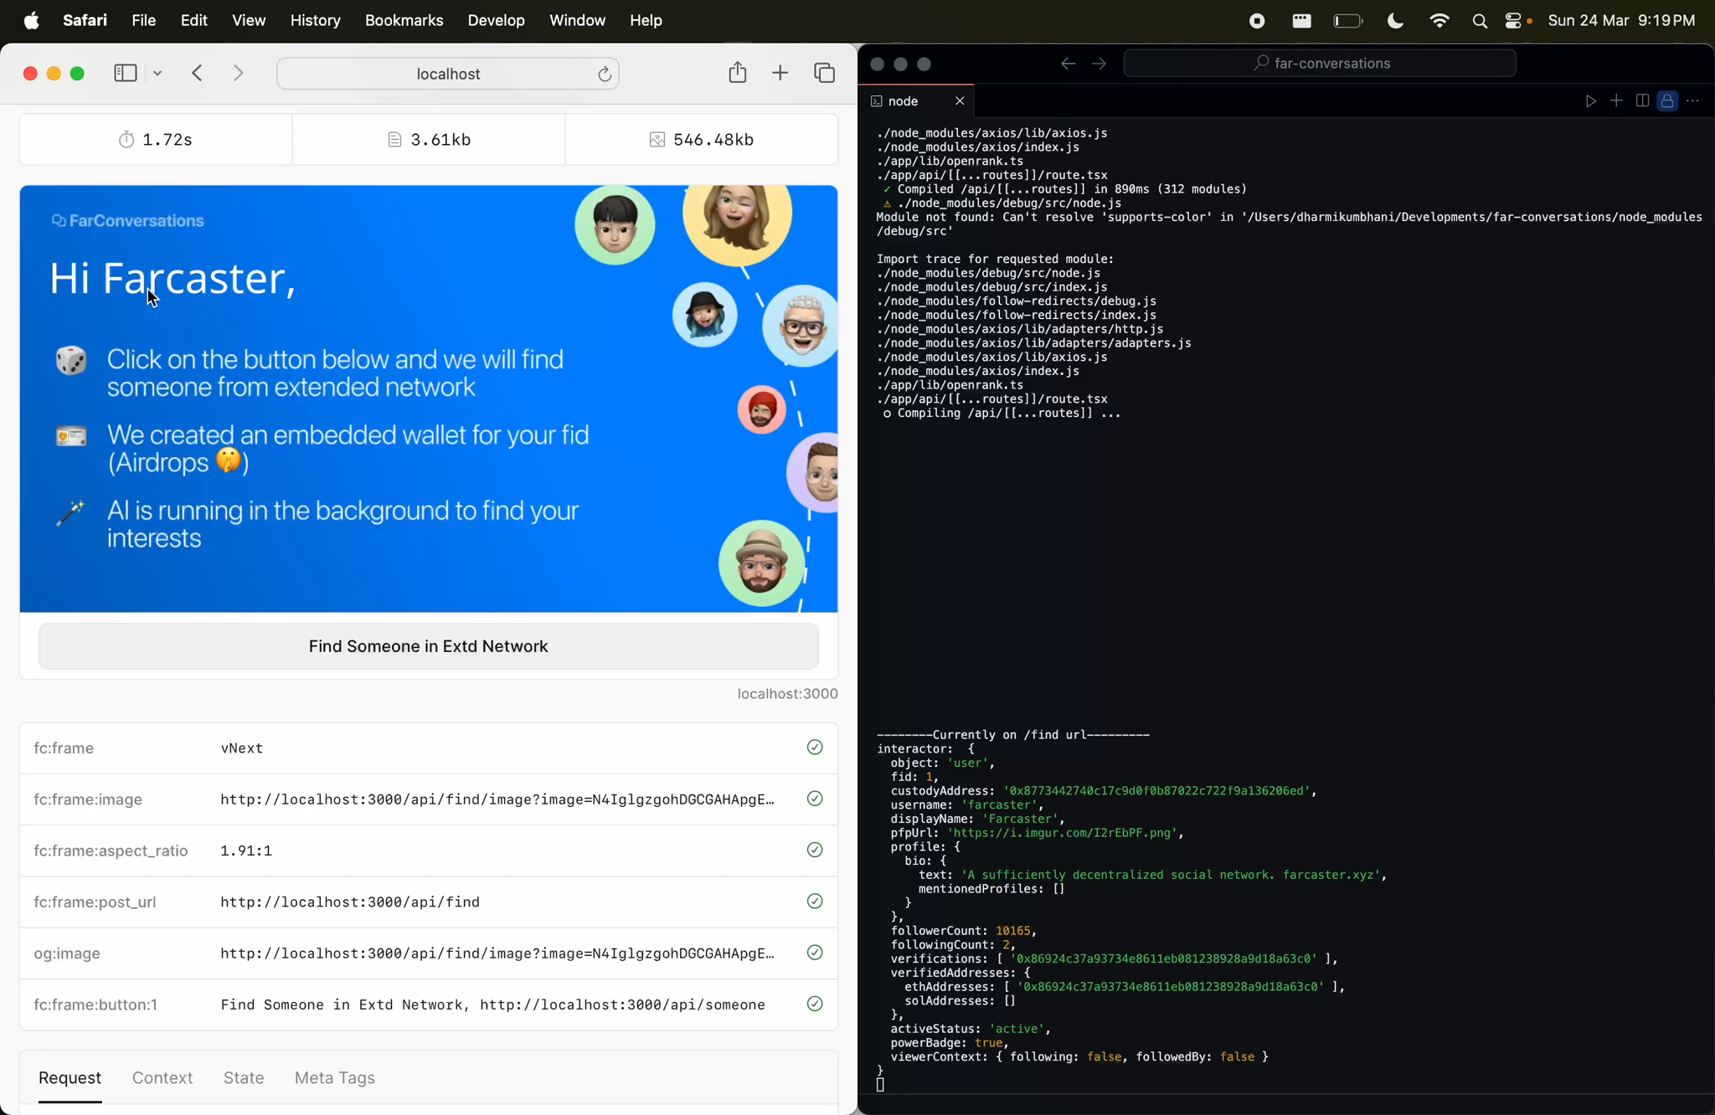Click the date and time in menu bar
The width and height of the screenshot is (1715, 1115).
1621,21
